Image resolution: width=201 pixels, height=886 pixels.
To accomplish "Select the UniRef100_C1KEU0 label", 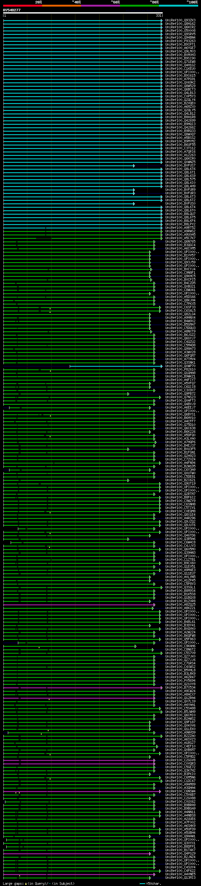I will 180,69.
